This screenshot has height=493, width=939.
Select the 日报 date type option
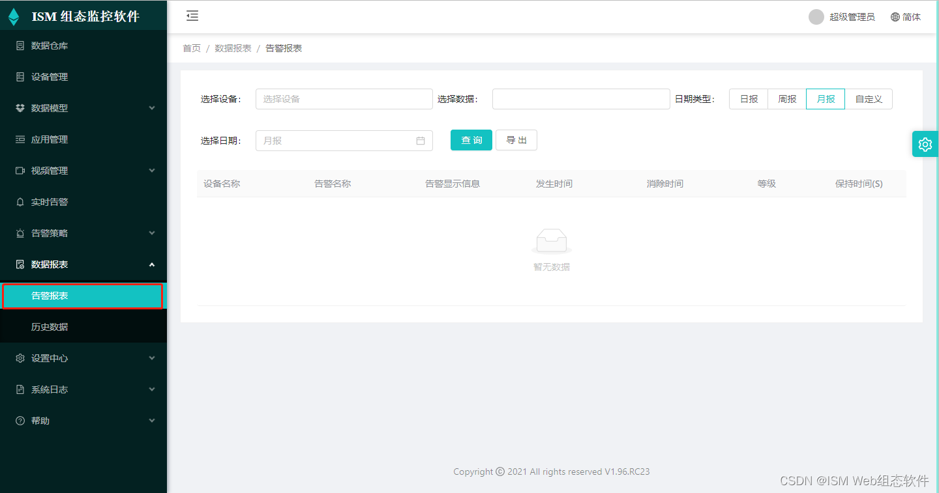[x=748, y=98]
